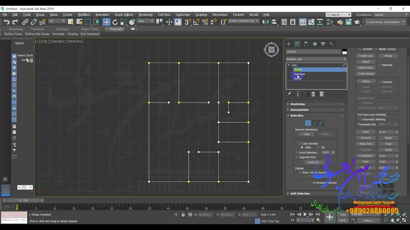410x230 pixels.
Task: Open the Rendered Frame Window icon
Action: [348, 22]
